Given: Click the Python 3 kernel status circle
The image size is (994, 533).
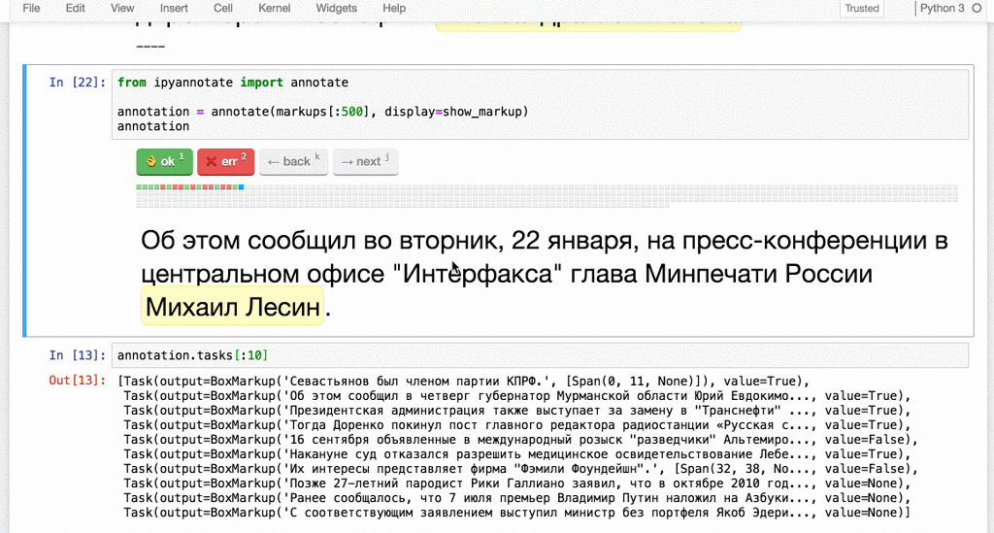Looking at the screenshot, I should point(977,9).
